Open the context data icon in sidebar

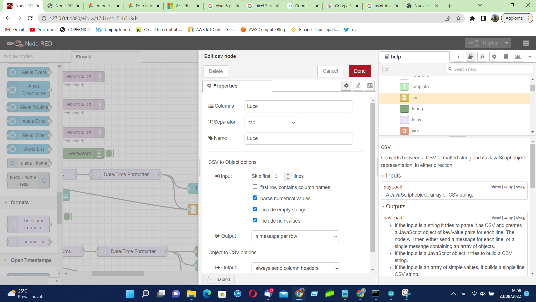point(506,57)
